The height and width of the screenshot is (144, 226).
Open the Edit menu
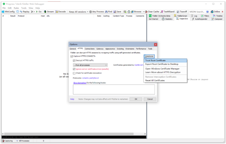tap(10, 8)
